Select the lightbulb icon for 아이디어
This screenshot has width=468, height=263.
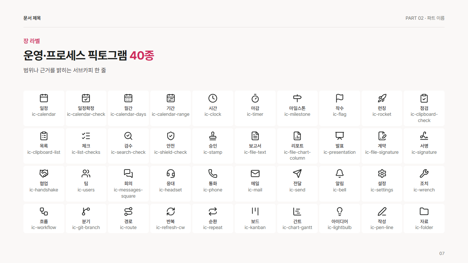(340, 211)
